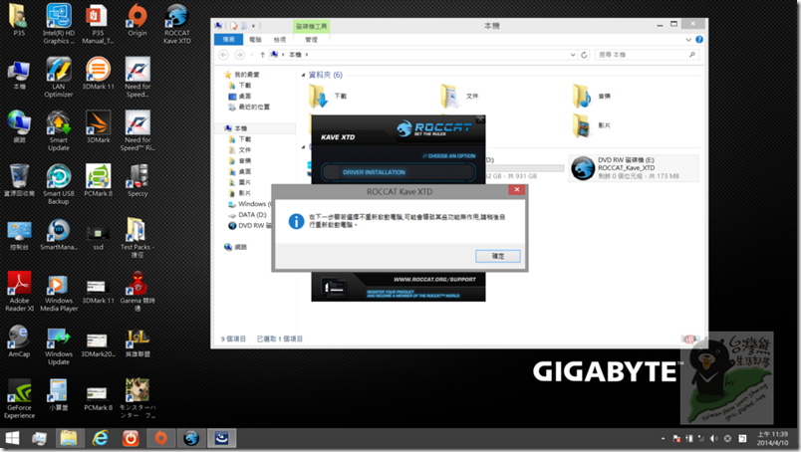Click the Explorer up-one-level arrow
Viewport: 801px width, 452px height.
[263, 55]
